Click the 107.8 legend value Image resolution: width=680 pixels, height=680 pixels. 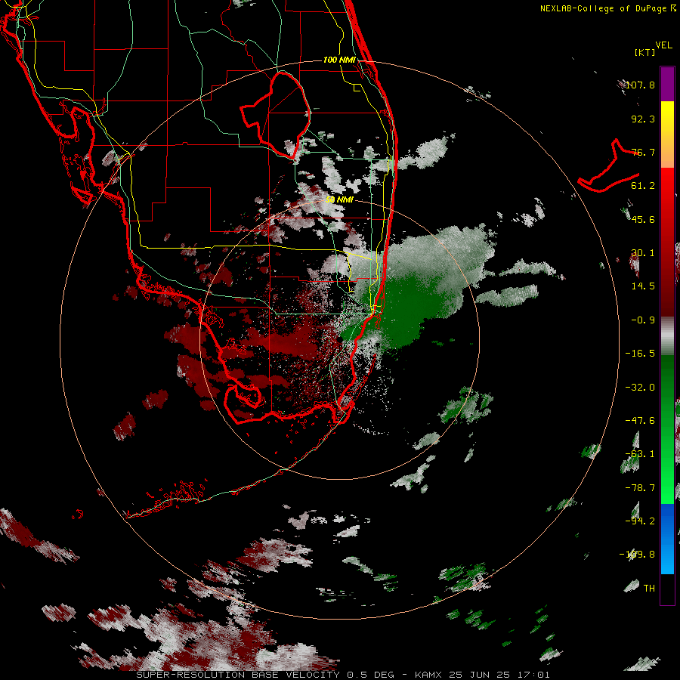coord(640,85)
